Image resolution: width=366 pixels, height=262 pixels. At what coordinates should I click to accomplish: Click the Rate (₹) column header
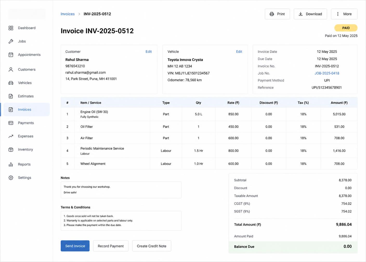coord(233,103)
